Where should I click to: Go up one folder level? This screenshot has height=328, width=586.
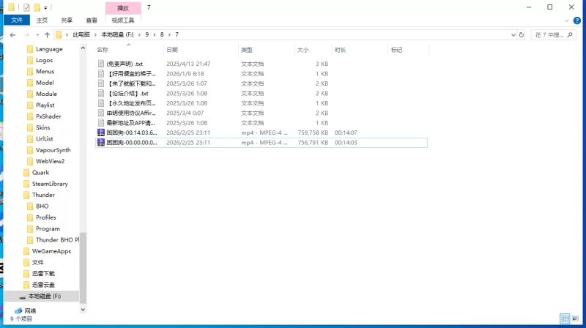47,34
